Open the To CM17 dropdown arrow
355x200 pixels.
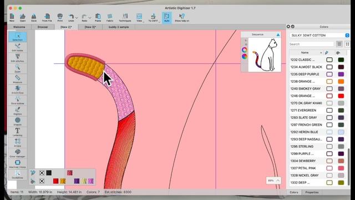point(159,22)
